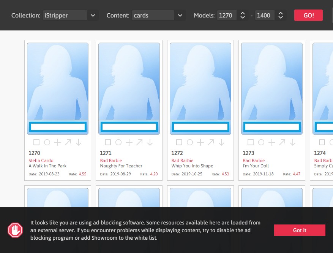Viewport: 333px width, 253px height.
Task: Click the square icon under card 1271
Action: [x=108, y=142]
